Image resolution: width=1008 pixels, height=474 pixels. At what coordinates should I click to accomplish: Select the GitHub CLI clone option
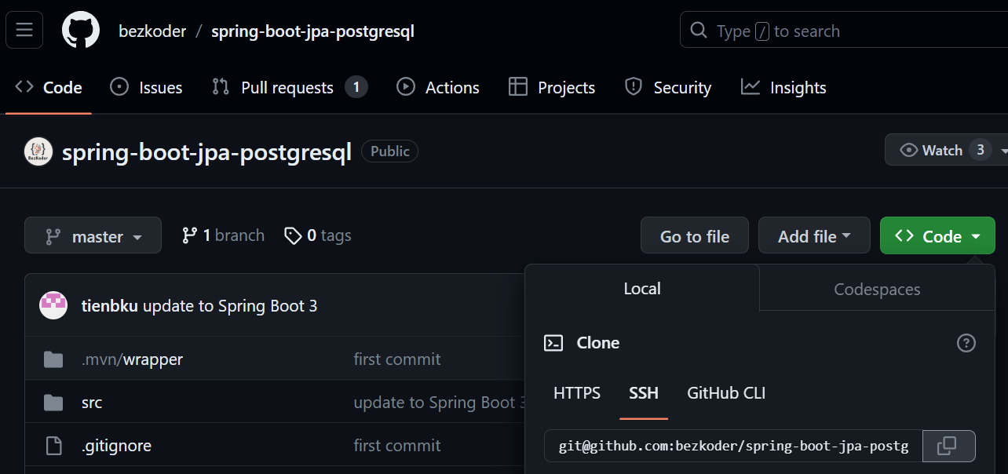click(726, 393)
